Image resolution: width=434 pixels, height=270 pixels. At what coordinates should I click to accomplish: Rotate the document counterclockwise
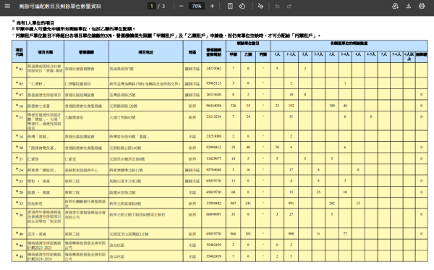click(x=242, y=6)
